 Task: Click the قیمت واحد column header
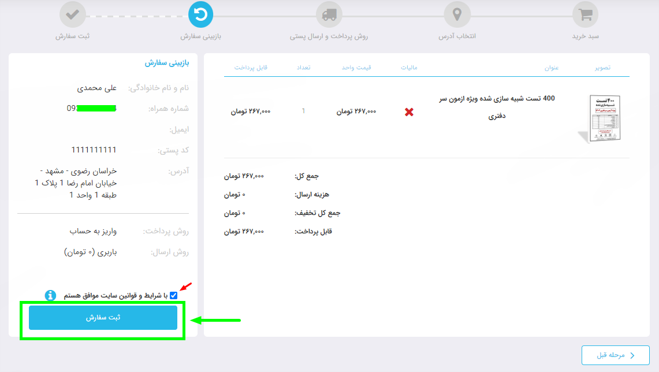coord(356,68)
